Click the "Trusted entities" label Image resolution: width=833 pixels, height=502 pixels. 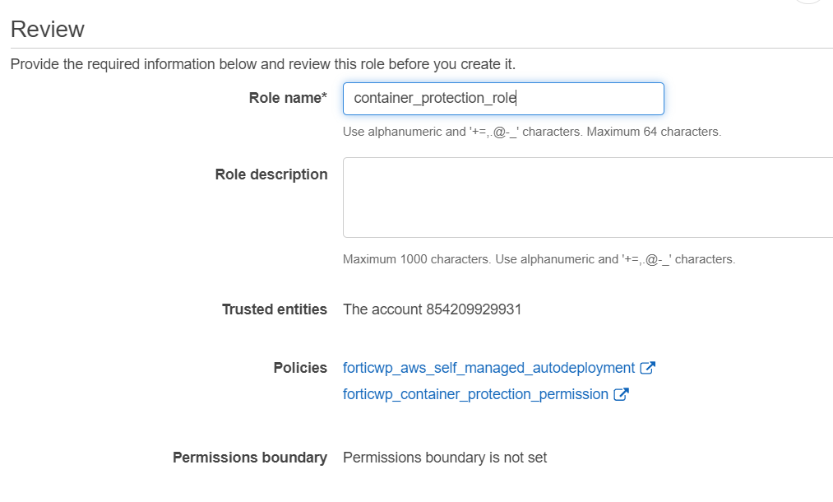tap(275, 309)
